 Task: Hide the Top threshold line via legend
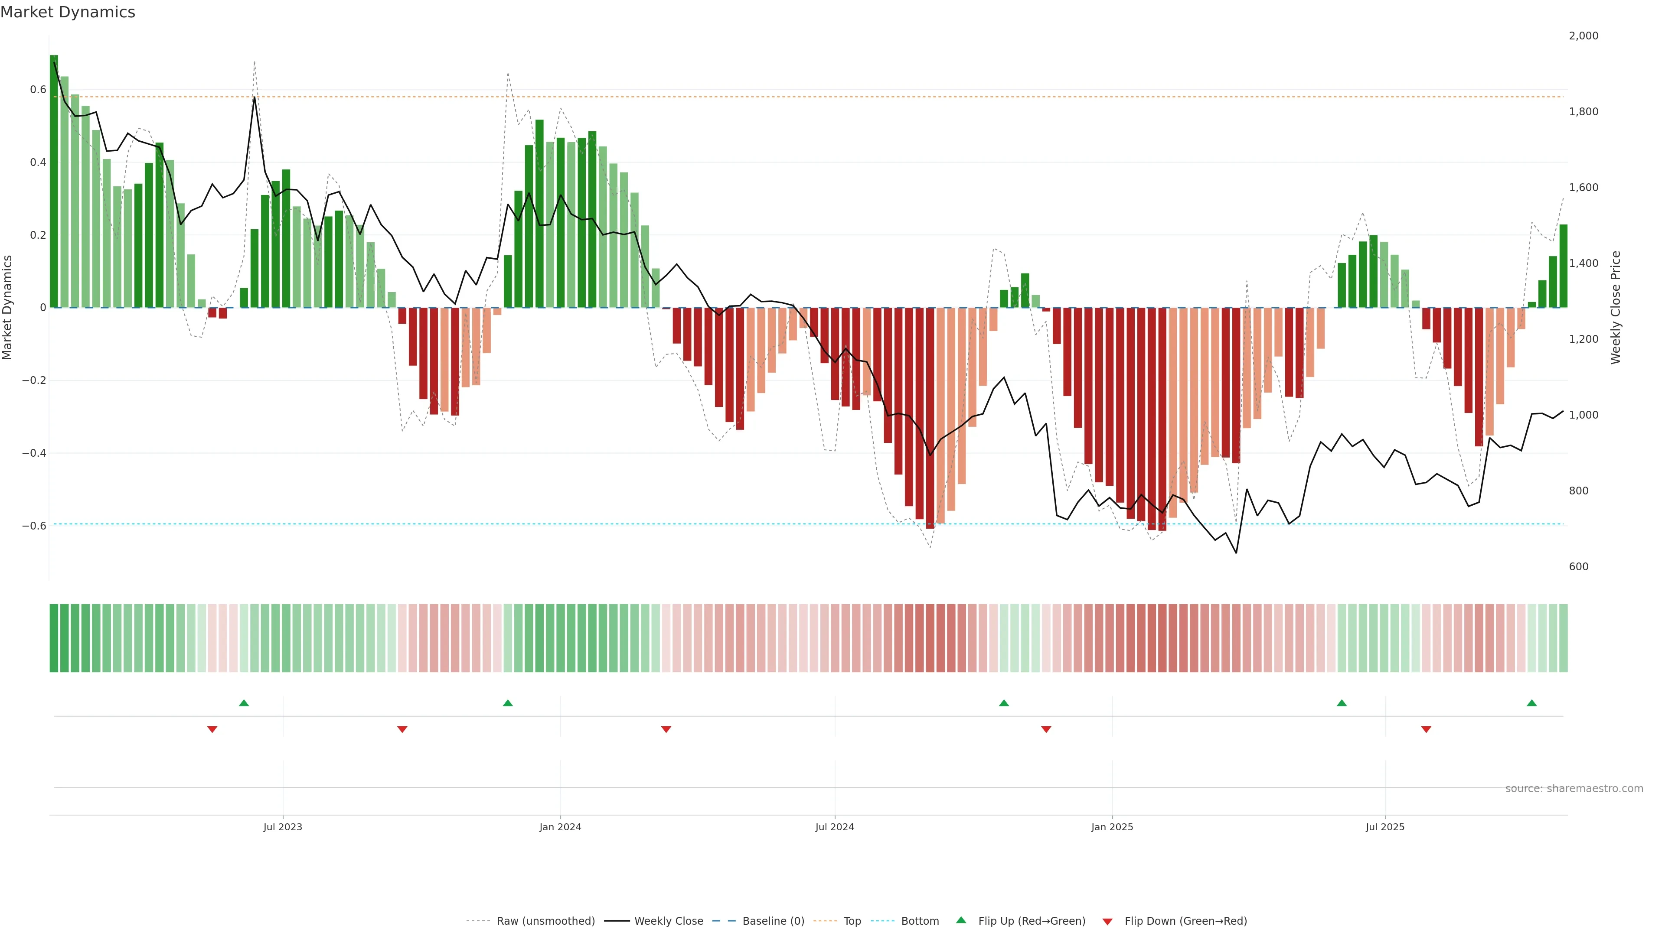coord(852,921)
